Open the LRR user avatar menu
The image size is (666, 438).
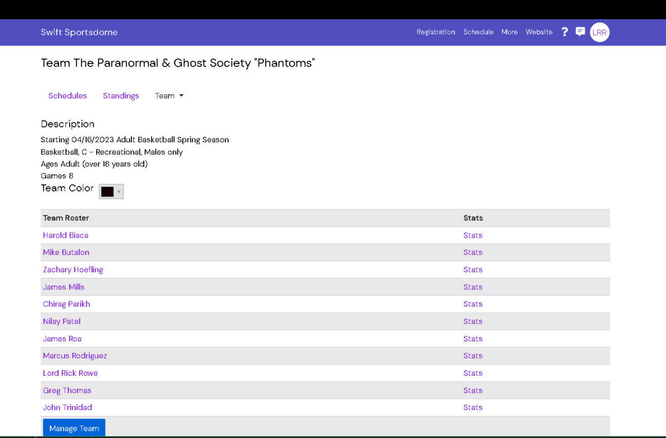click(x=599, y=33)
